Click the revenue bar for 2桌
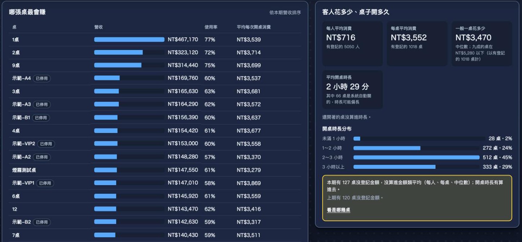The height and width of the screenshot is (242, 522). click(x=129, y=53)
